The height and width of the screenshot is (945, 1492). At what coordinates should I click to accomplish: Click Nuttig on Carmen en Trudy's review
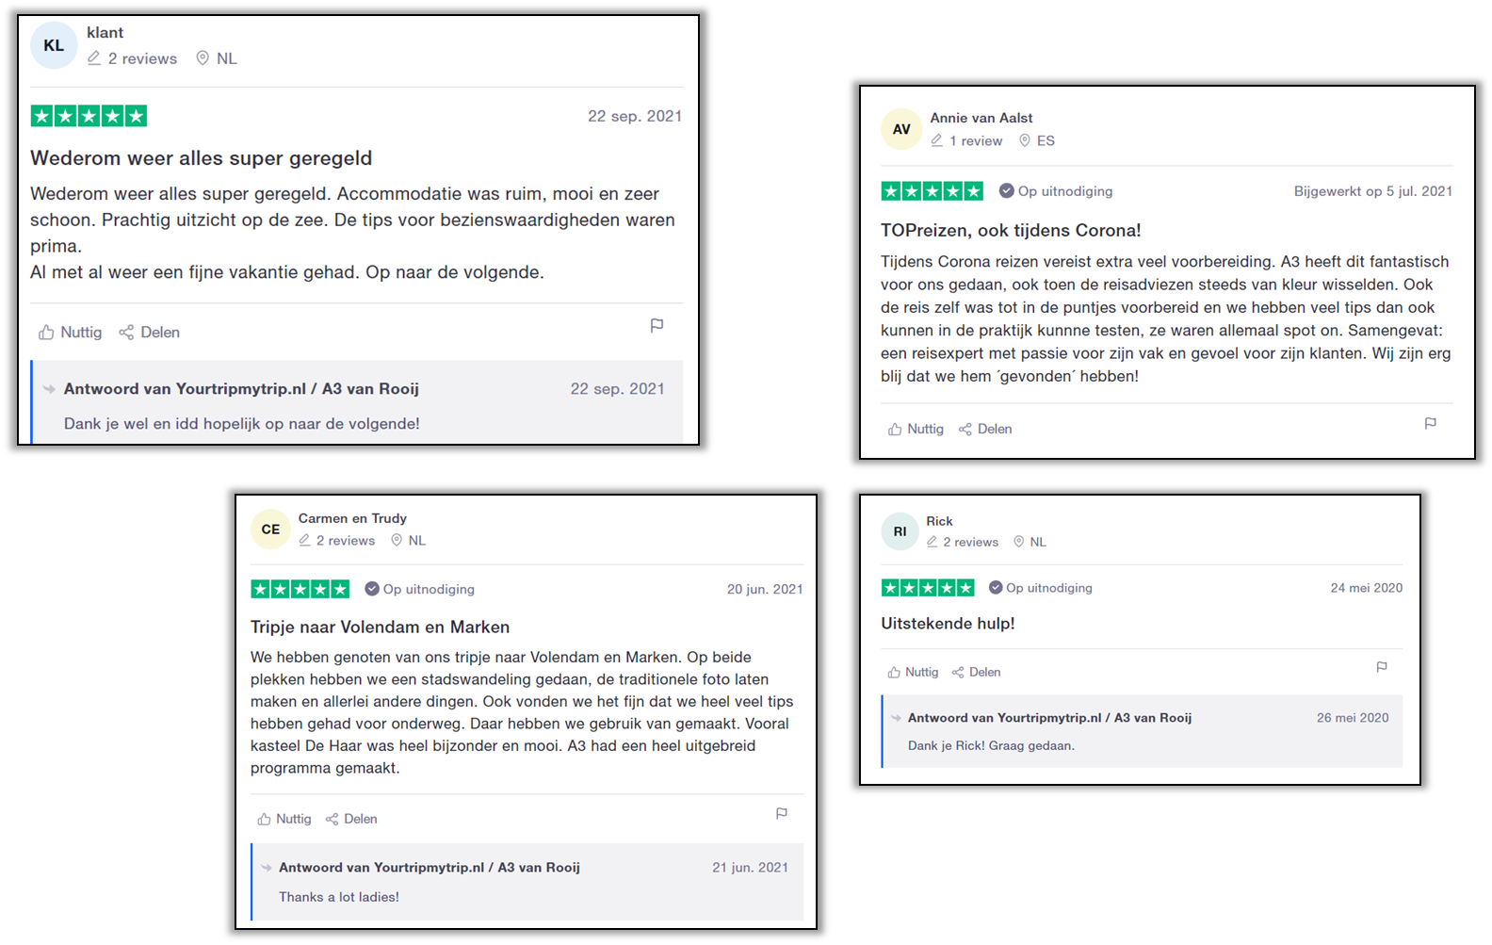284,819
